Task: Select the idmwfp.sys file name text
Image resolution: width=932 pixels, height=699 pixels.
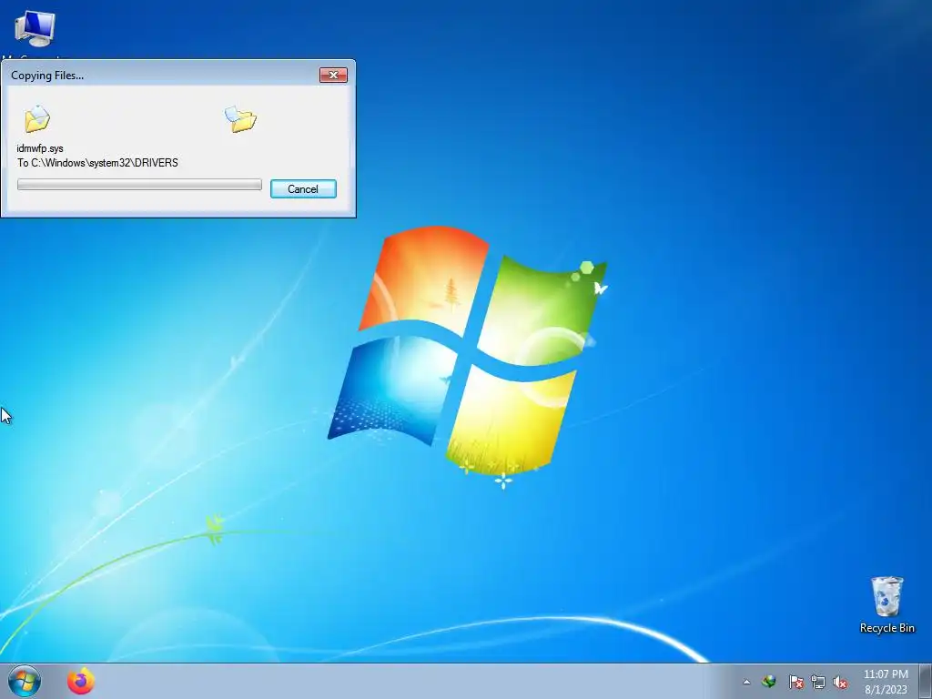Action: [40, 148]
